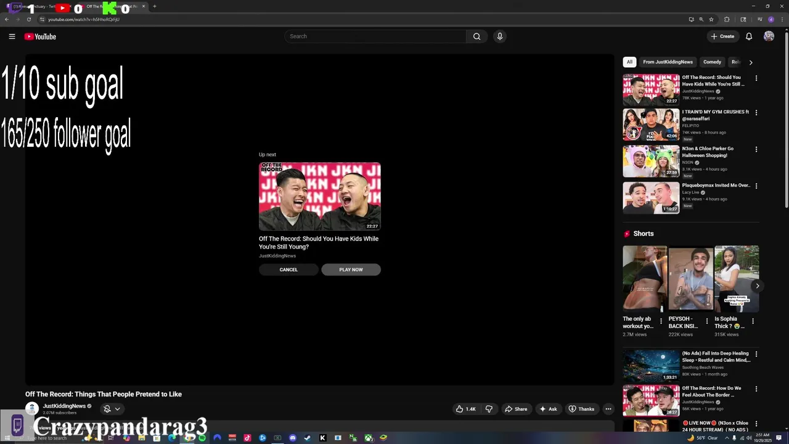Viewport: 789px width, 444px height.
Task: Open taskbar weather 56°F Clear
Action: (703, 438)
